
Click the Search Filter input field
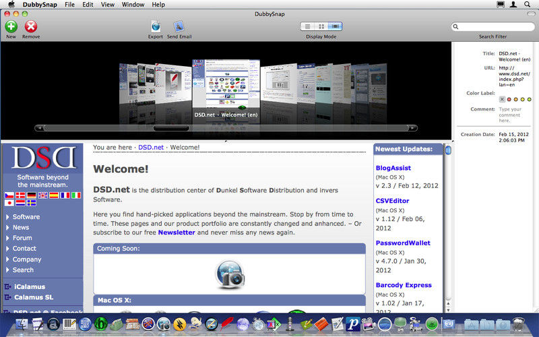(495, 27)
